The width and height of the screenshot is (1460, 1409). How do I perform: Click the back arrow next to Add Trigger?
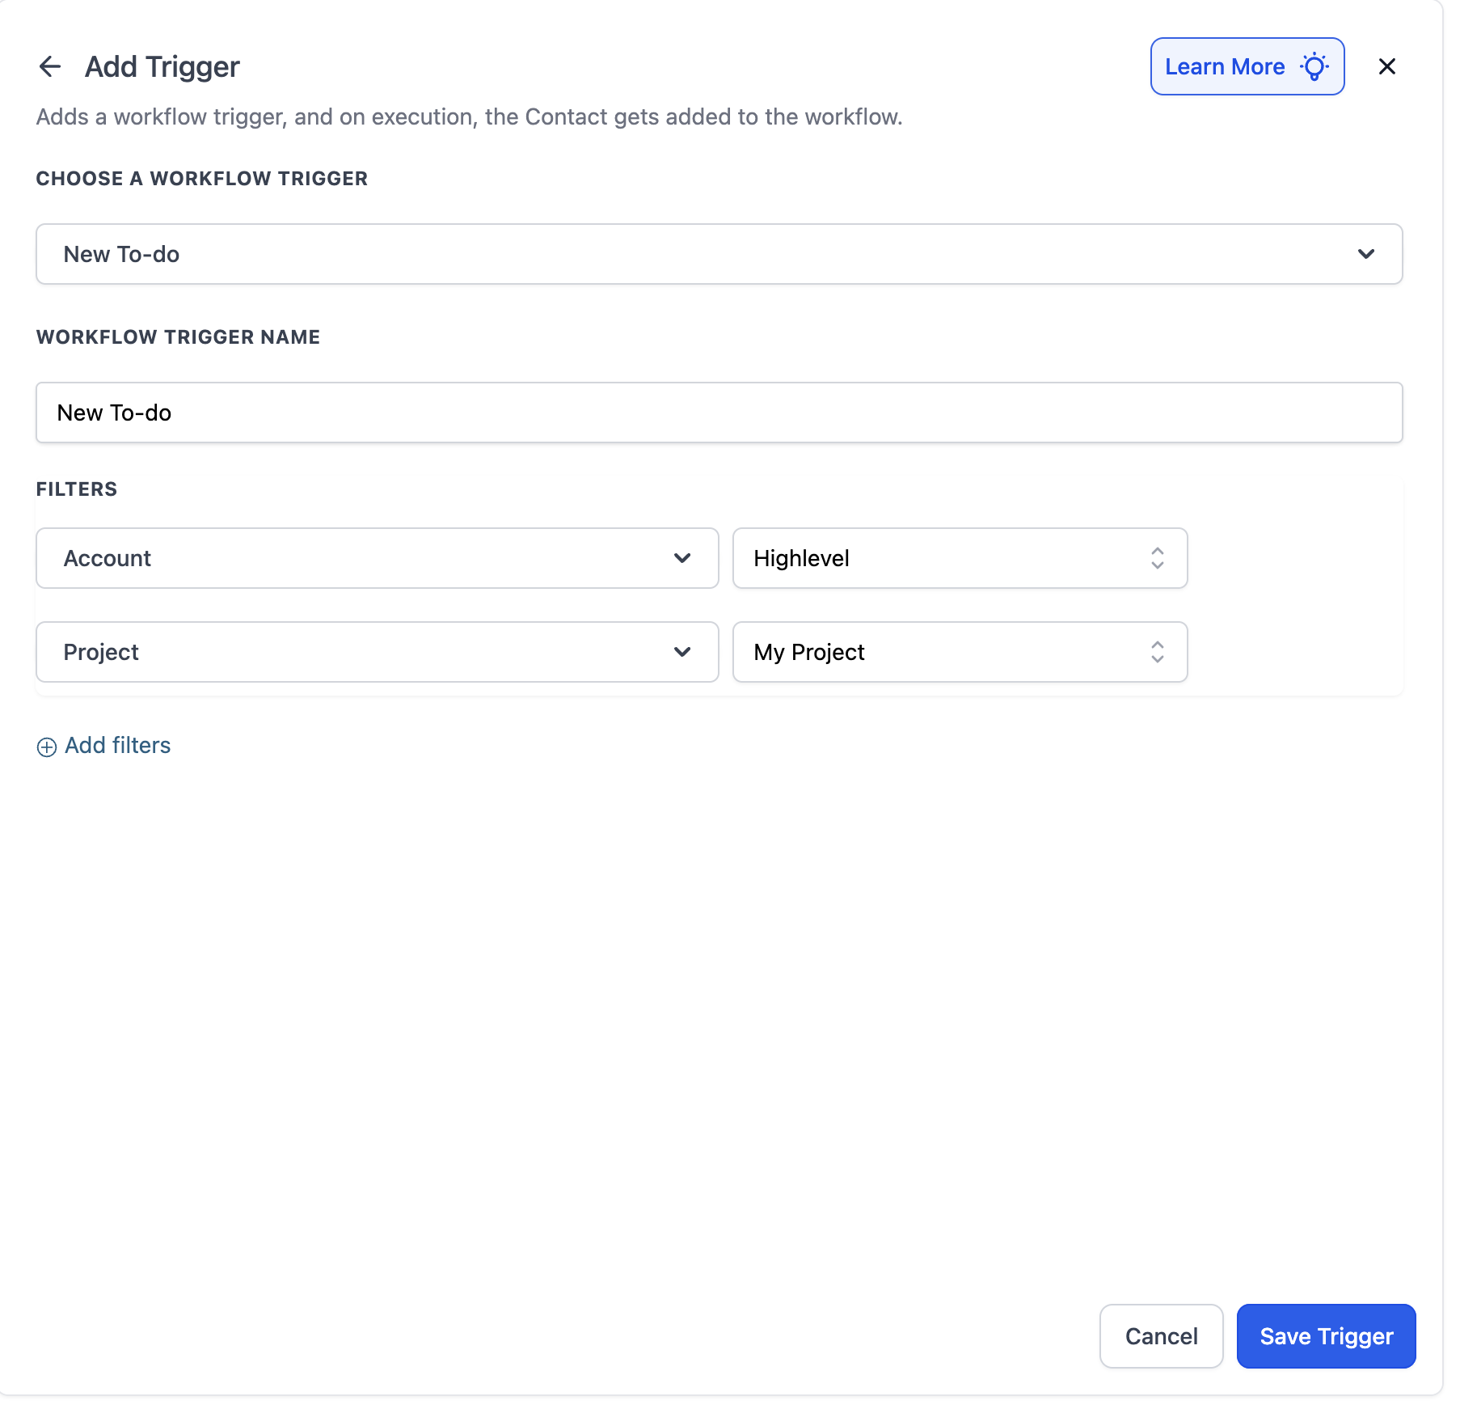[50, 66]
